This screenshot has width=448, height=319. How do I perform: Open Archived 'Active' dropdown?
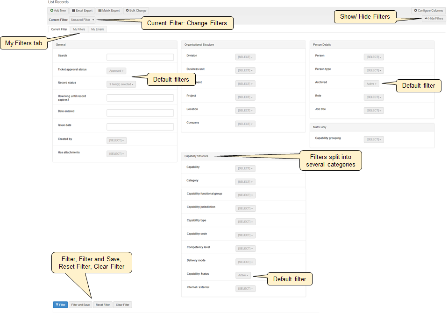[x=371, y=84]
